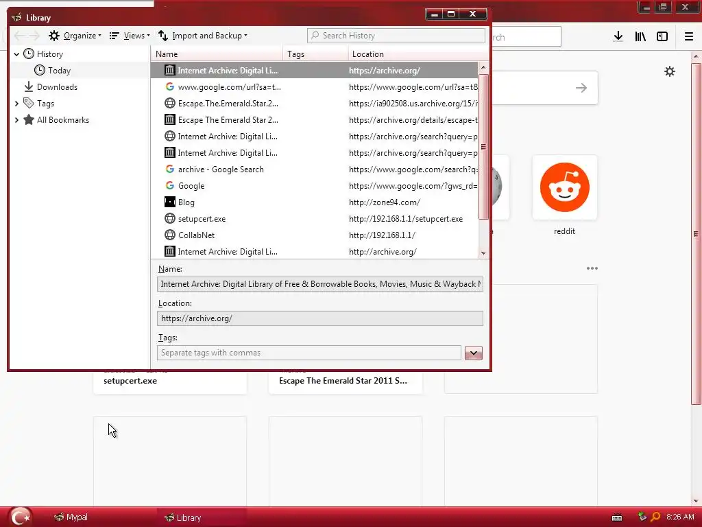Screen dimensions: 702x527
Task: Toggle the Mypal sidebar icon
Action: pyautogui.click(x=662, y=37)
